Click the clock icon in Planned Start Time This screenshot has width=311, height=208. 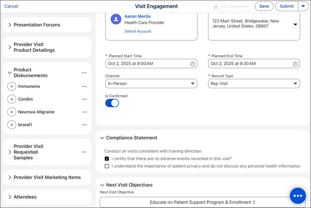193,64
